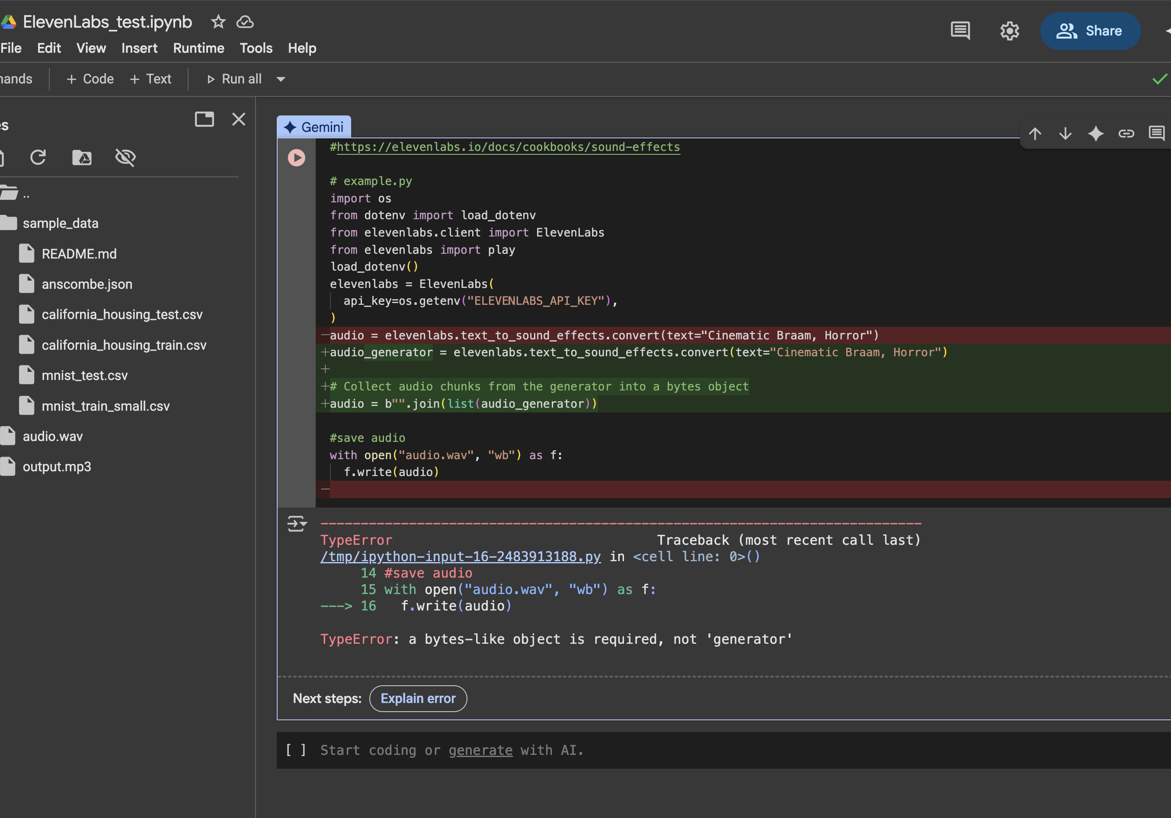Toggle show hidden files eye icon

pyautogui.click(x=125, y=157)
